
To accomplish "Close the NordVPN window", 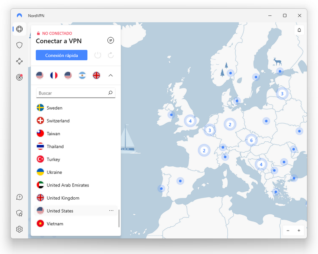I will [300, 15].
